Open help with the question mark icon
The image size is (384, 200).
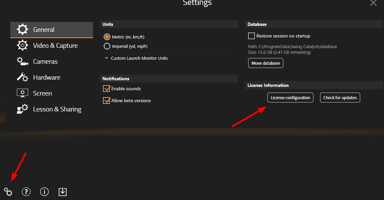point(26,192)
